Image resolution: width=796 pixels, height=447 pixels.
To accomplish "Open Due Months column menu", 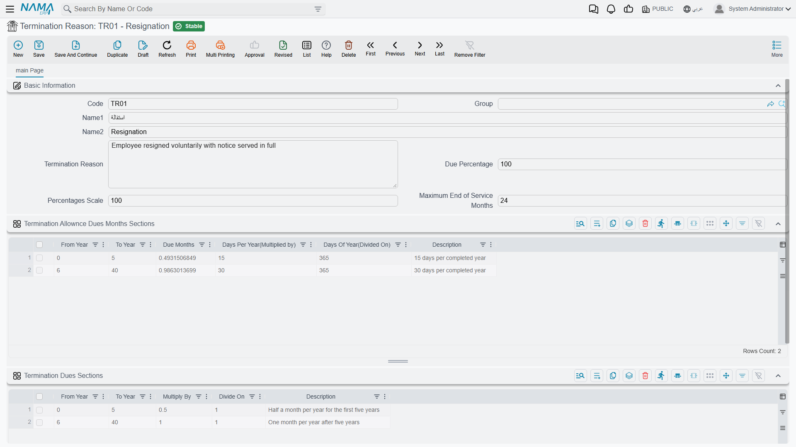I will click(x=210, y=245).
